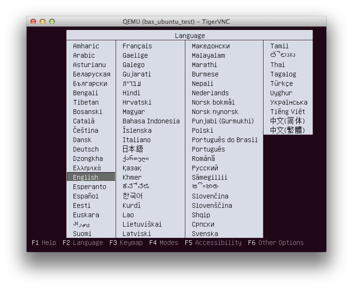Select Italiano language option
The width and height of the screenshot is (353, 289).
[x=137, y=140]
